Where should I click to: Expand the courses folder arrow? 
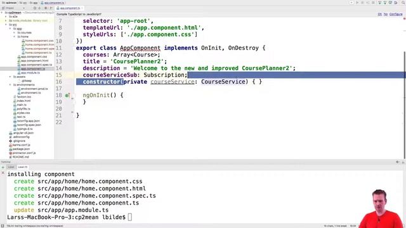(14, 32)
